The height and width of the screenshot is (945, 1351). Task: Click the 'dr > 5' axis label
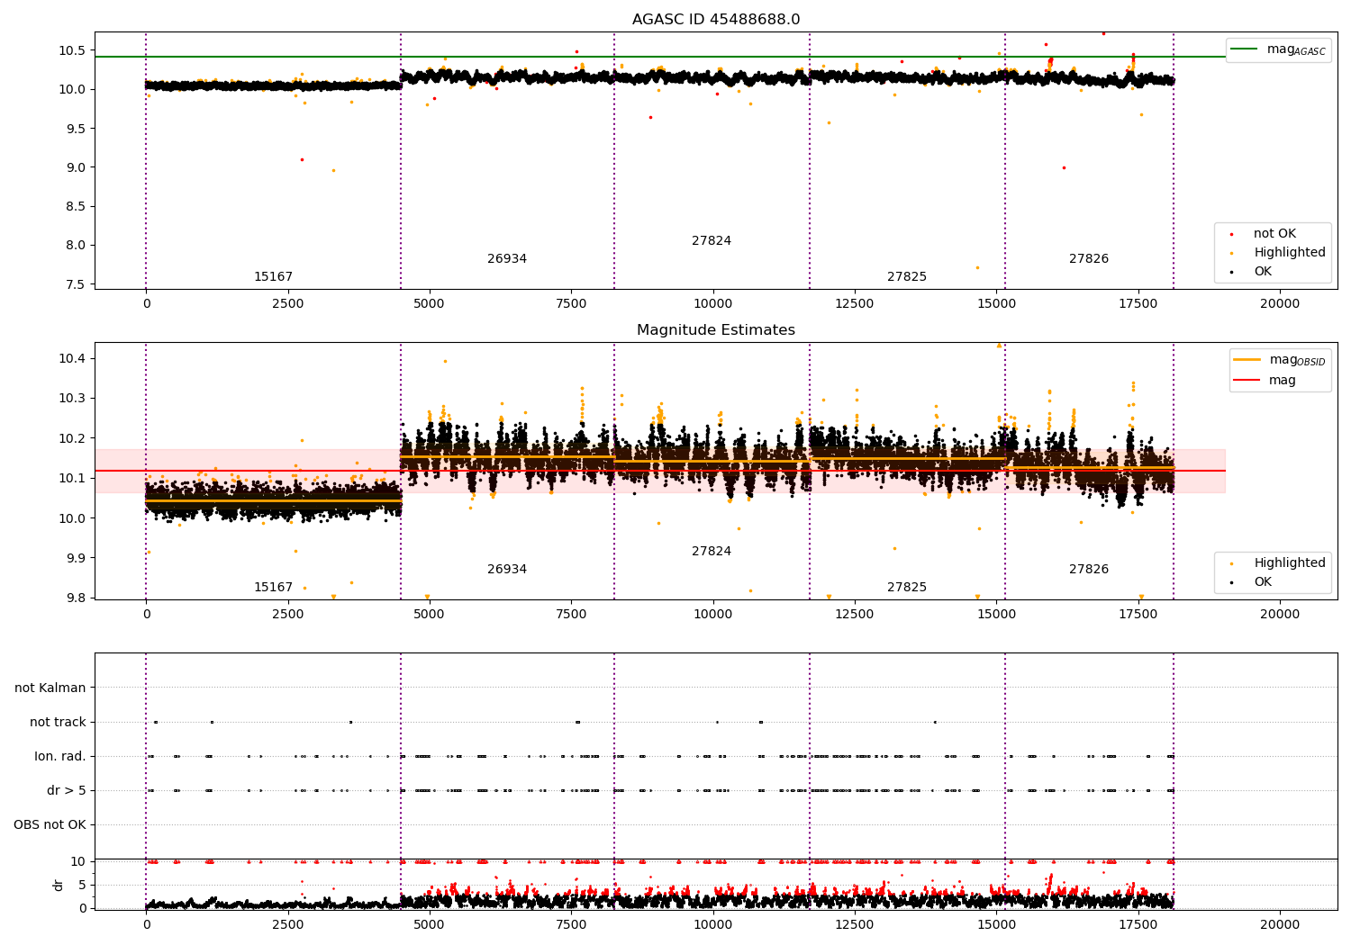pyautogui.click(x=67, y=790)
